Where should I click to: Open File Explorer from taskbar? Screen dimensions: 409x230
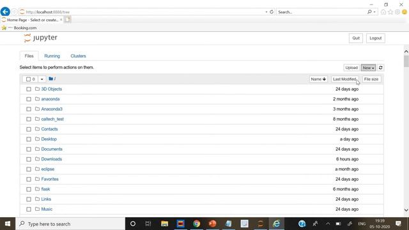(164, 224)
